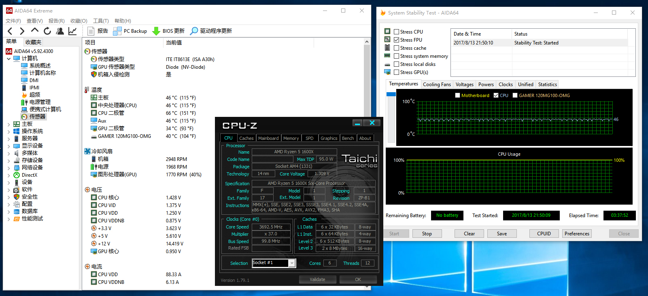Click the refresh icon in AIDA64 toolbar
The height and width of the screenshot is (296, 648).
click(47, 31)
